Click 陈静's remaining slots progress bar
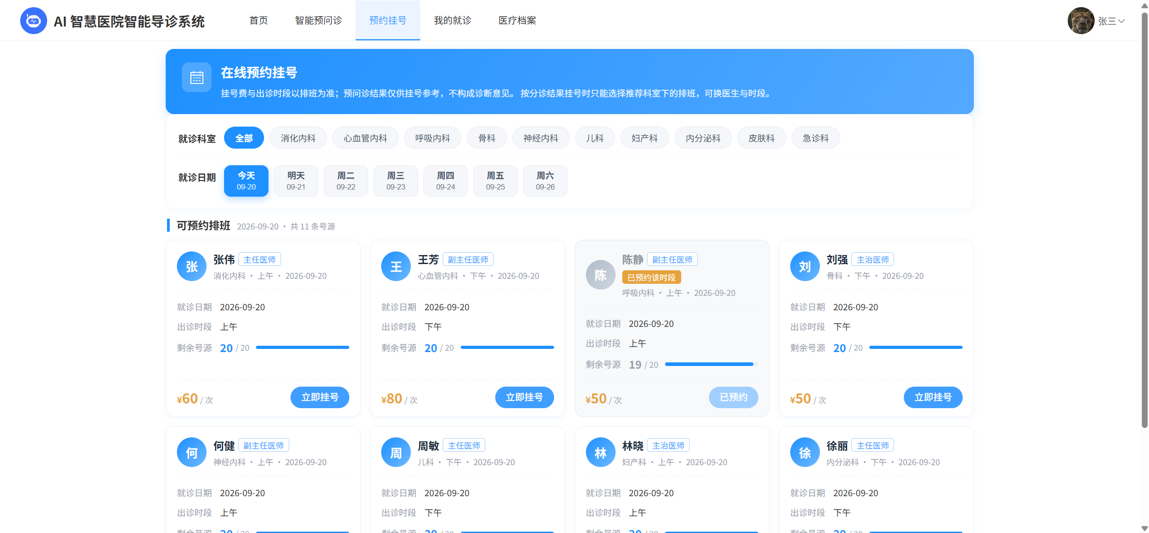 pos(712,364)
